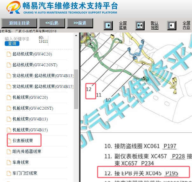Click the 12. 接EPB开关 XC045 text
The width and height of the screenshot is (192, 182).
pyautogui.click(x=133, y=173)
